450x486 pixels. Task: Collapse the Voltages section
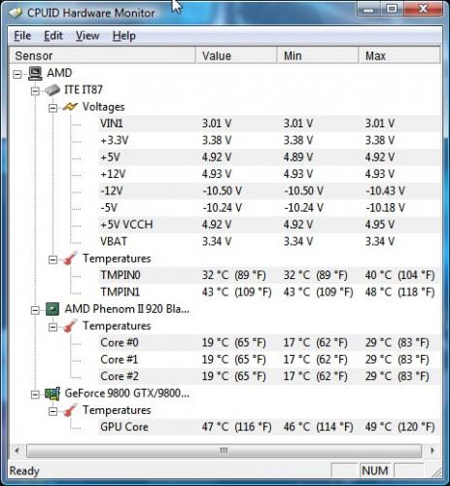coord(52,108)
